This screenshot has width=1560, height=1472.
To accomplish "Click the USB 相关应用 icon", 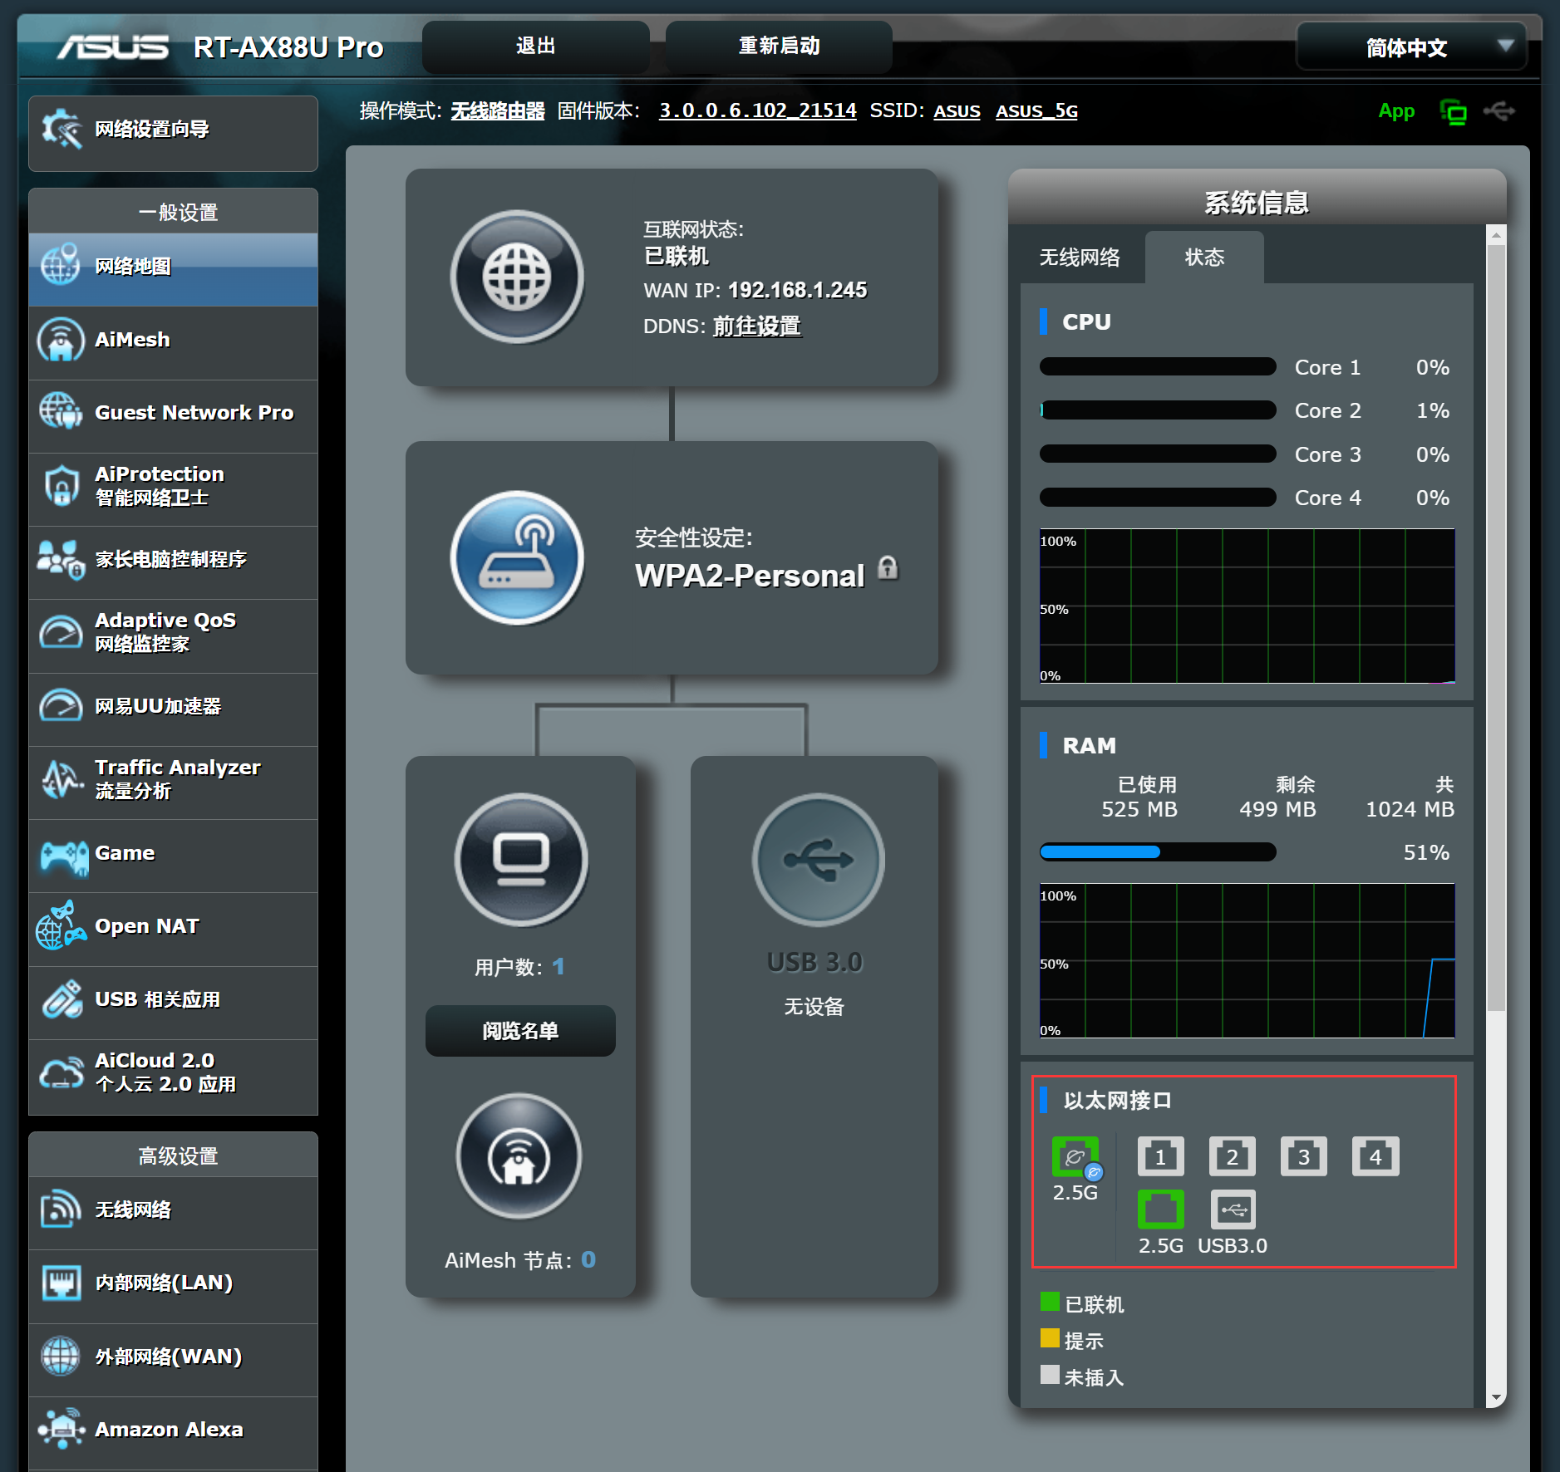I will (62, 999).
